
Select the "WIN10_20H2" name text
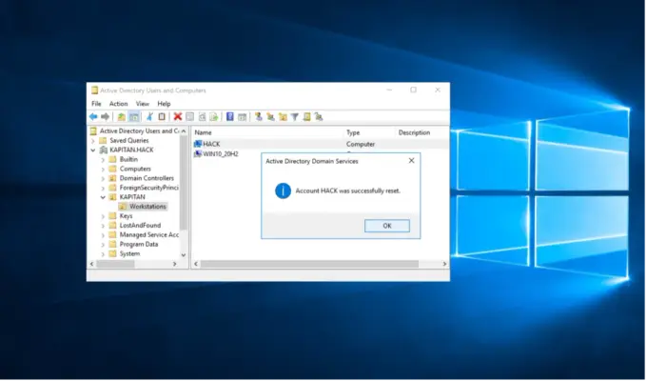[x=221, y=154]
